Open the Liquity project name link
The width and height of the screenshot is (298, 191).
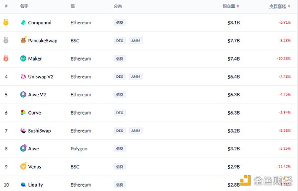[x=36, y=185]
